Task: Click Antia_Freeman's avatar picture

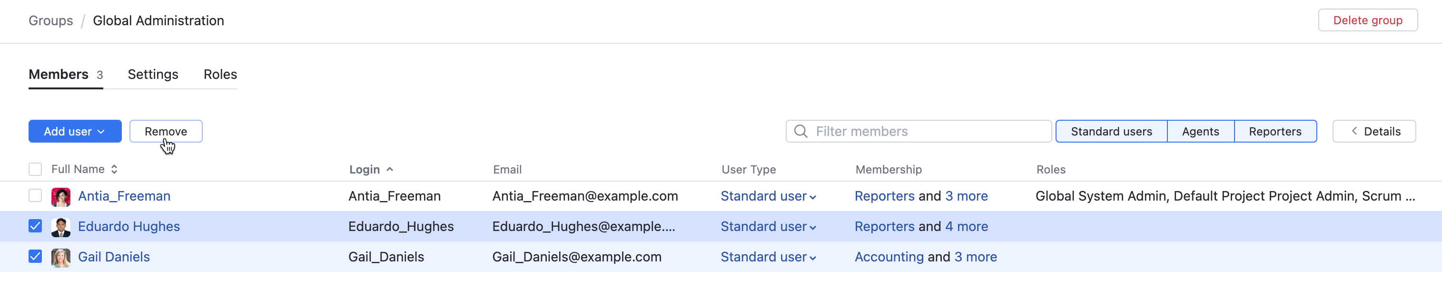Action: [x=60, y=197]
